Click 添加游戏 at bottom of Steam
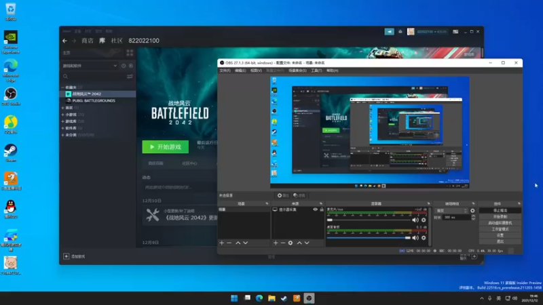This screenshot has width=543, height=305. (x=74, y=256)
